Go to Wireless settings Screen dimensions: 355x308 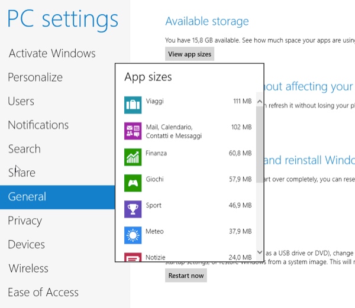(x=28, y=268)
